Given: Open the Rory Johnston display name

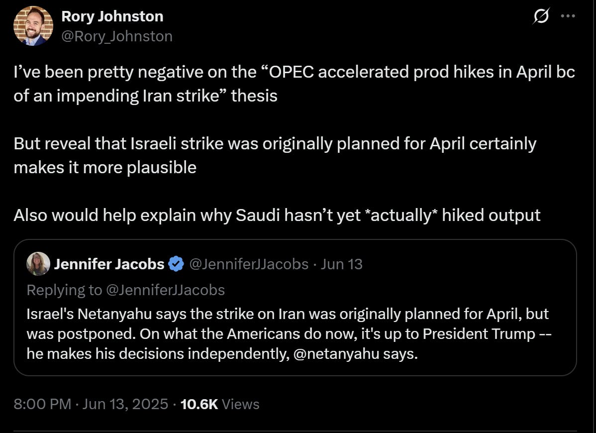Looking at the screenshot, I should coord(112,16).
